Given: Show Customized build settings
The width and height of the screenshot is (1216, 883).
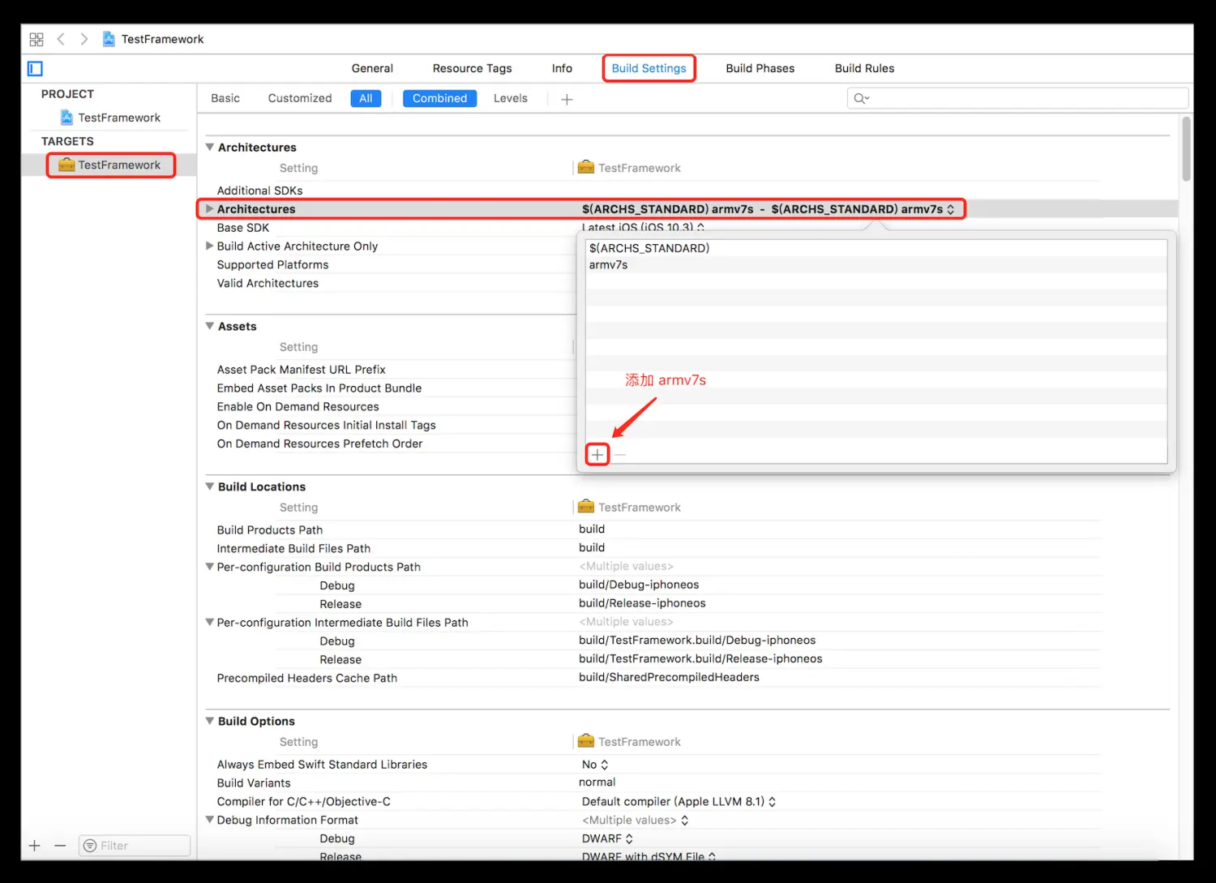Looking at the screenshot, I should 300,98.
